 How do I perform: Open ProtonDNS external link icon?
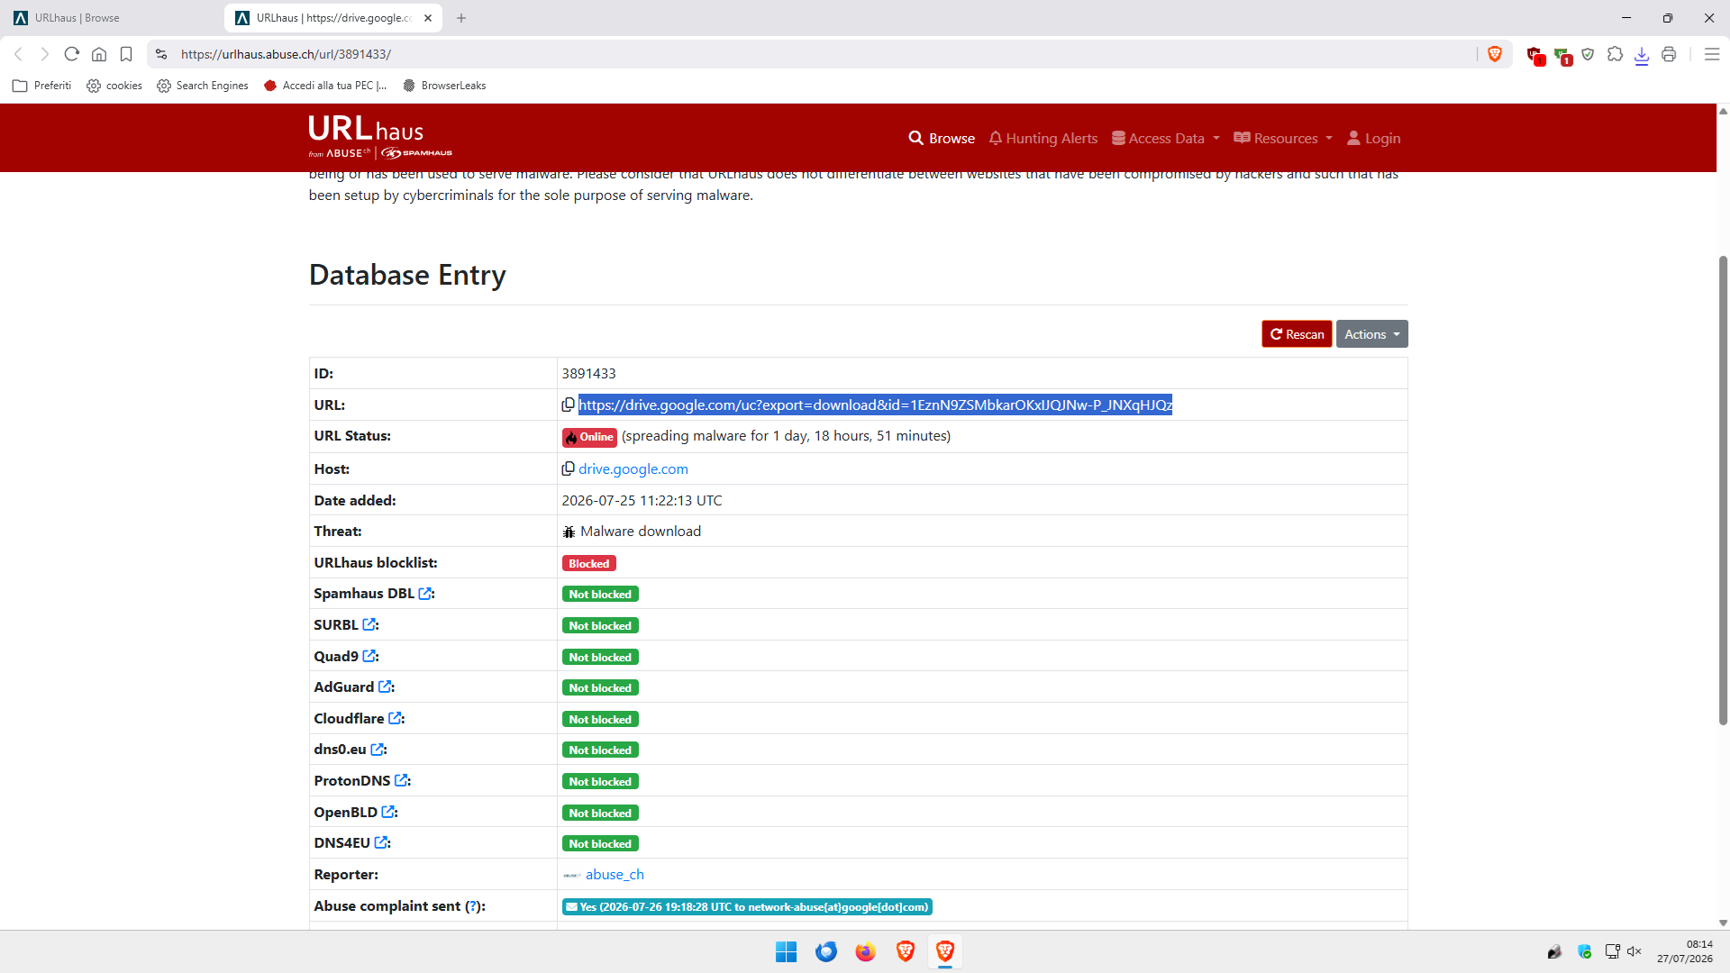click(402, 781)
